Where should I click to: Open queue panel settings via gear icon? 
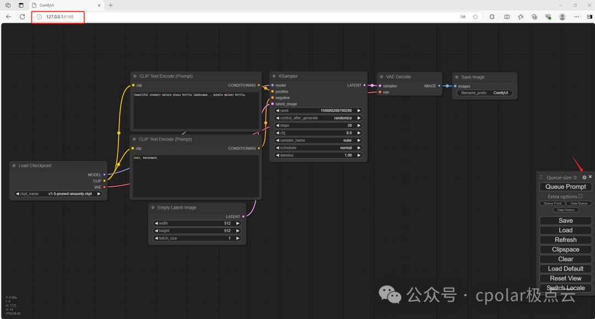coord(585,177)
